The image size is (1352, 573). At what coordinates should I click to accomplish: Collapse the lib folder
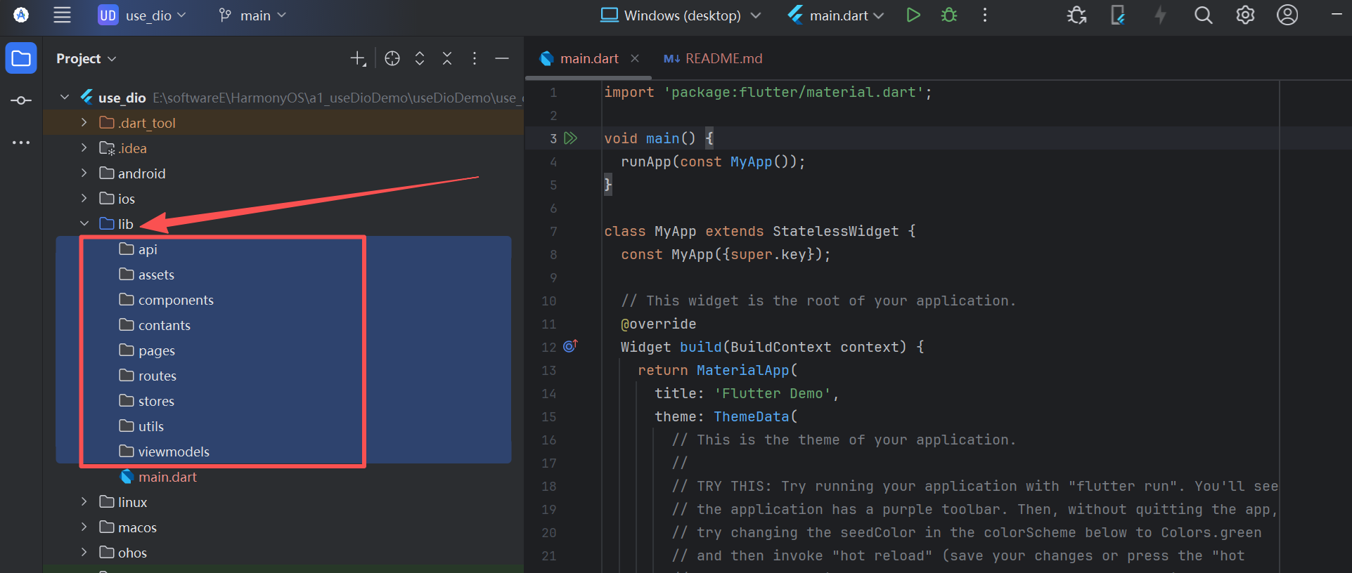pyautogui.click(x=84, y=224)
